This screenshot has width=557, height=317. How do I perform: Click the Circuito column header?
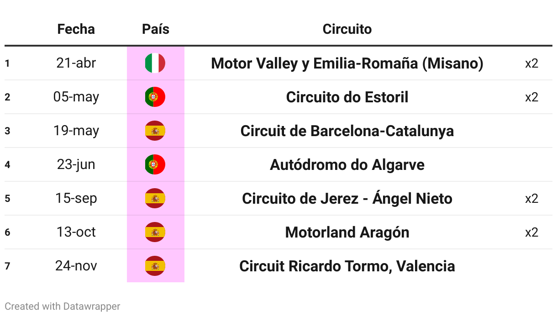click(347, 29)
